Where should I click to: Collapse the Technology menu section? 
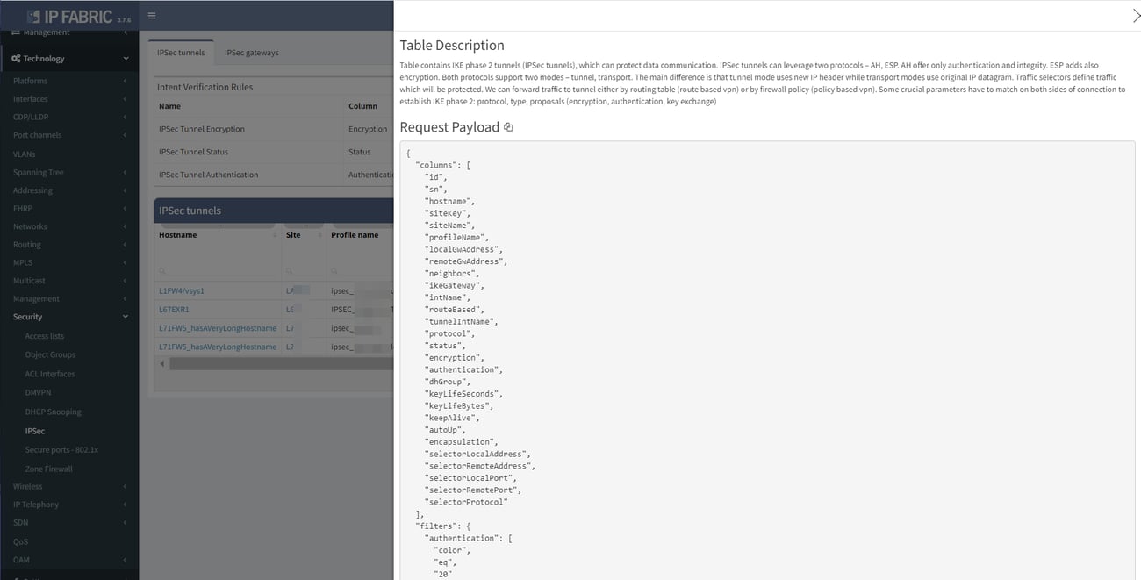pyautogui.click(x=126, y=59)
